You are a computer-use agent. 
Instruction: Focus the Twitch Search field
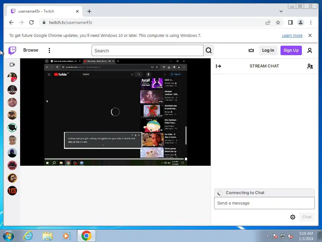pyautogui.click(x=147, y=51)
